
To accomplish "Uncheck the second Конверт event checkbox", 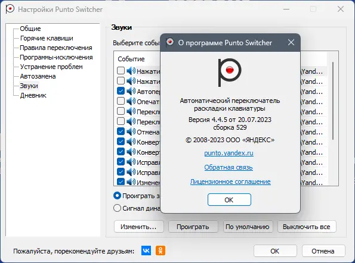I will [x=121, y=152].
